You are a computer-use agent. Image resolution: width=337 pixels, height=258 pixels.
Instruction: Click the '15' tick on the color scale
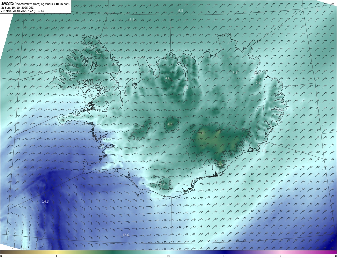coord(225,256)
